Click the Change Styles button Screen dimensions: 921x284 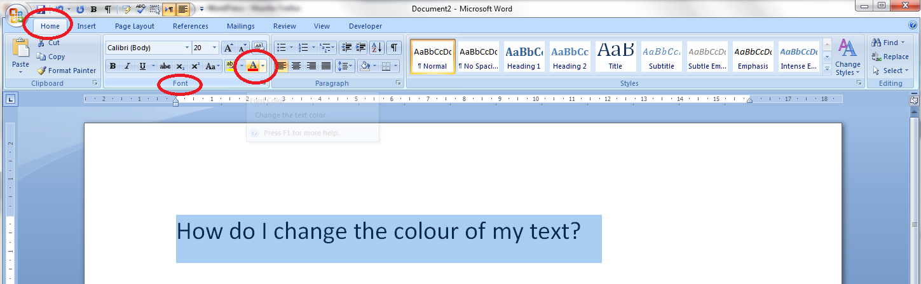(847, 57)
